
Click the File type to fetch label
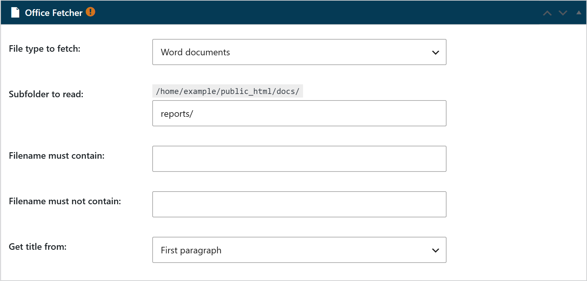pyautogui.click(x=45, y=49)
